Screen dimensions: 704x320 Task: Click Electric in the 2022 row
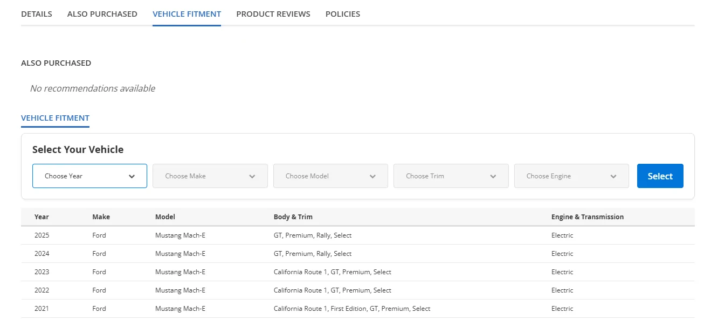pyautogui.click(x=562, y=290)
